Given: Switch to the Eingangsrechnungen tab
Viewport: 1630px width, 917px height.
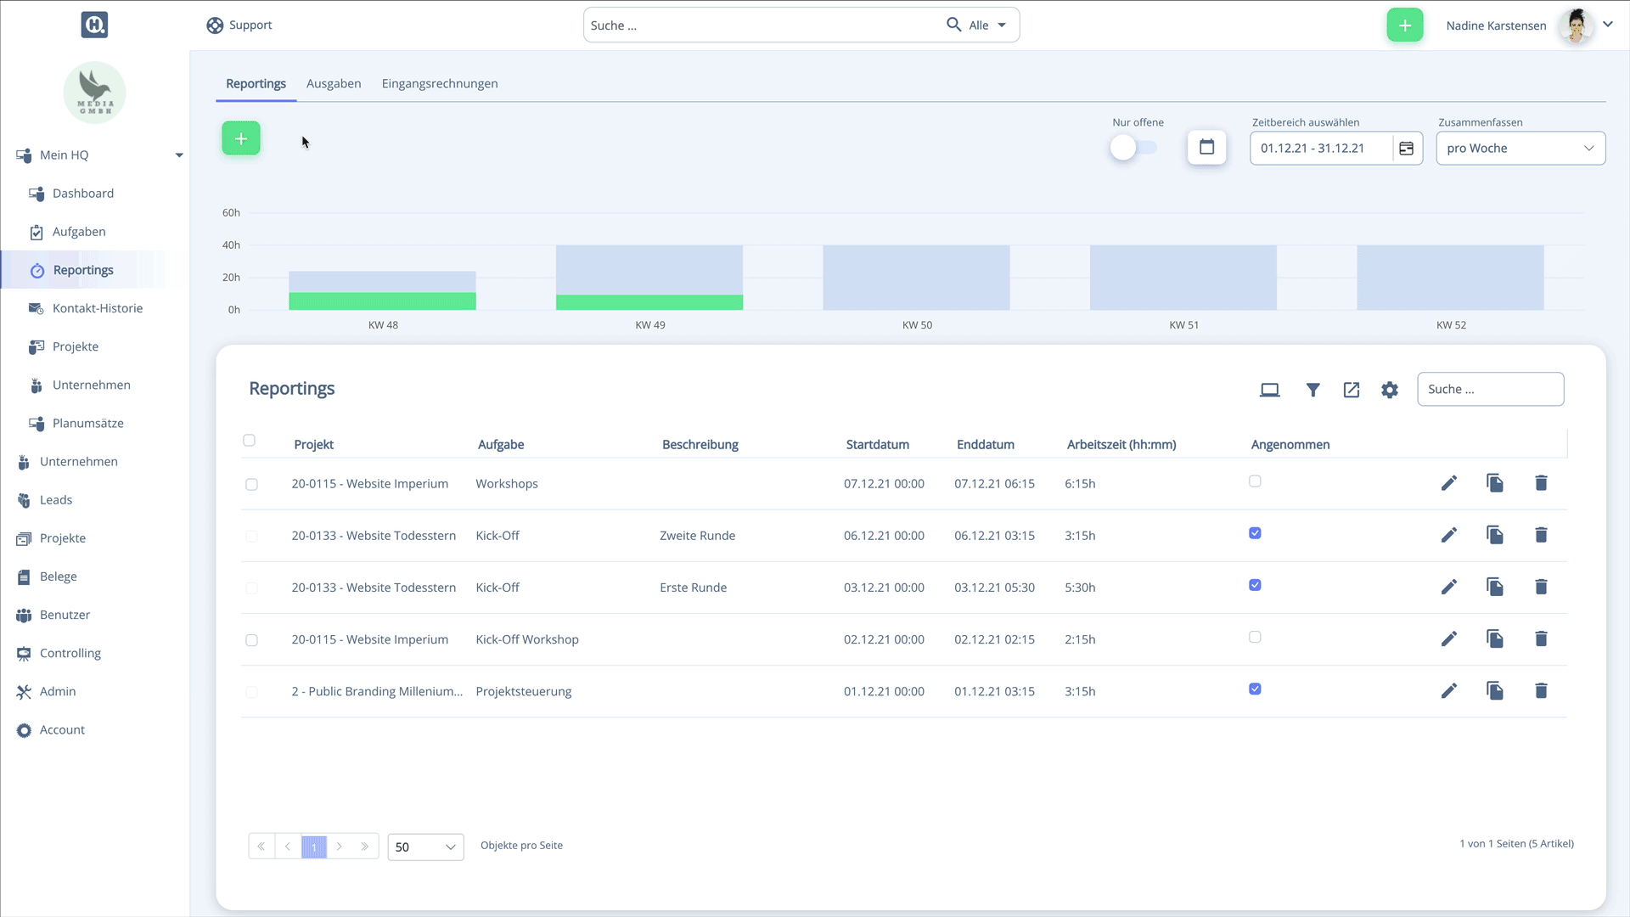Looking at the screenshot, I should coord(440,83).
